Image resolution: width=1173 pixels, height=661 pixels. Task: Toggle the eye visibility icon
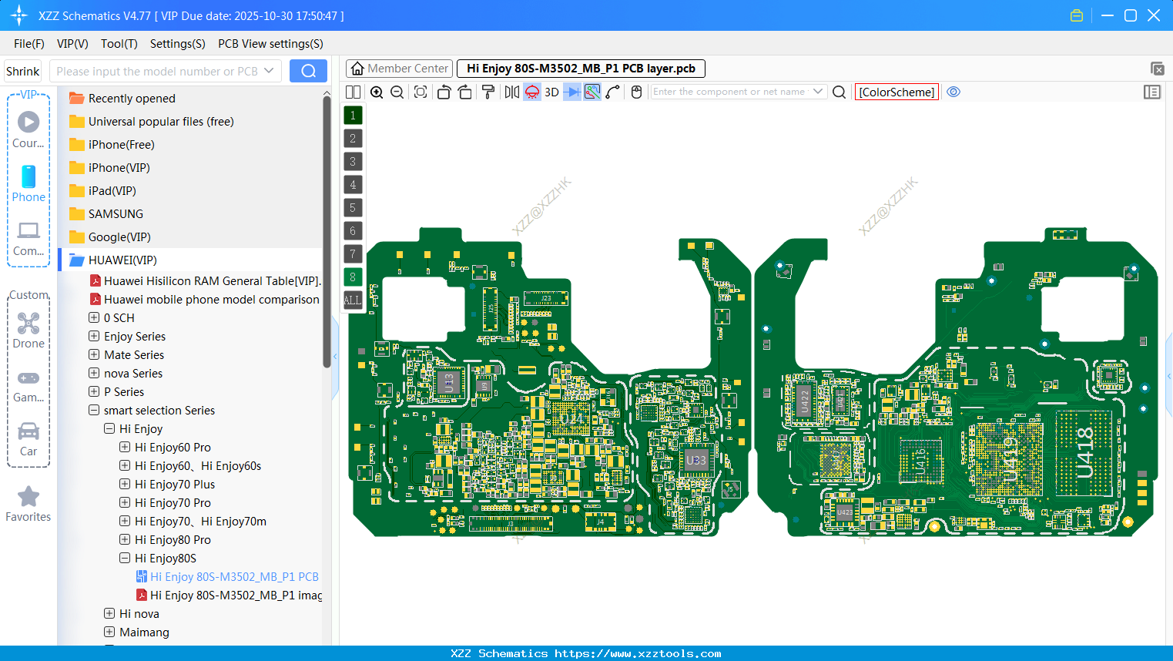coord(953,92)
